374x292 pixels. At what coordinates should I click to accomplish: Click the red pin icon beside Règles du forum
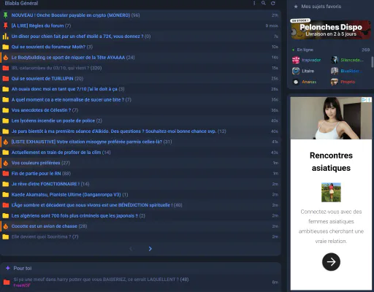click(x=5, y=26)
